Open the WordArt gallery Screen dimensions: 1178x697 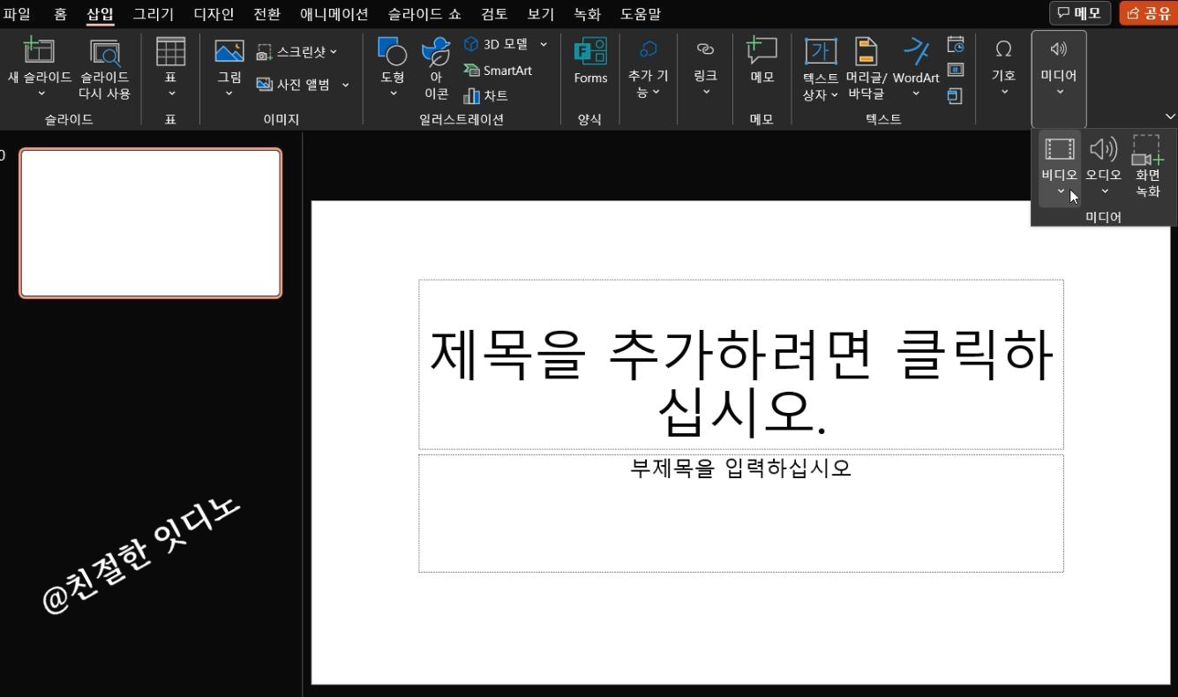click(x=916, y=69)
